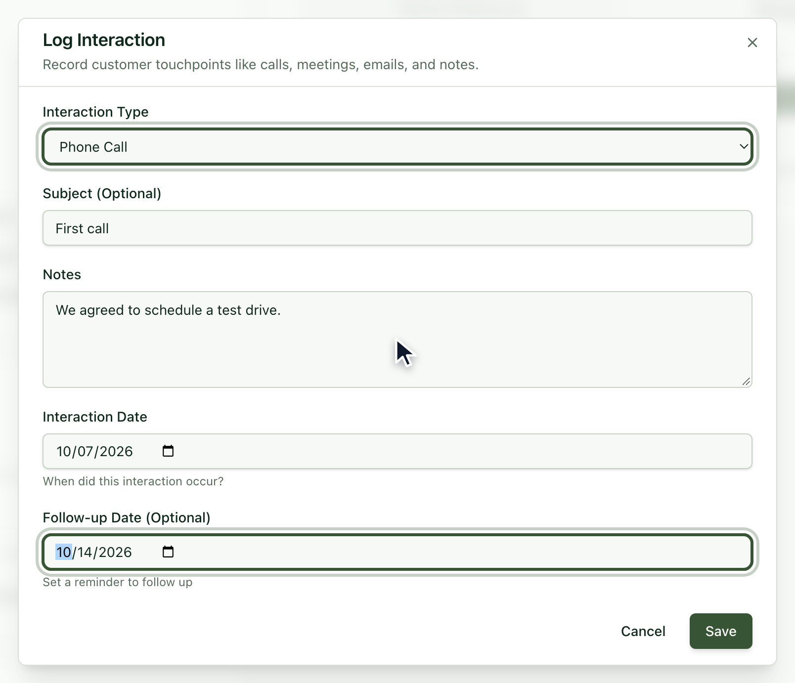Click the 'Subject (Optional)' label
The image size is (795, 683).
coord(102,193)
